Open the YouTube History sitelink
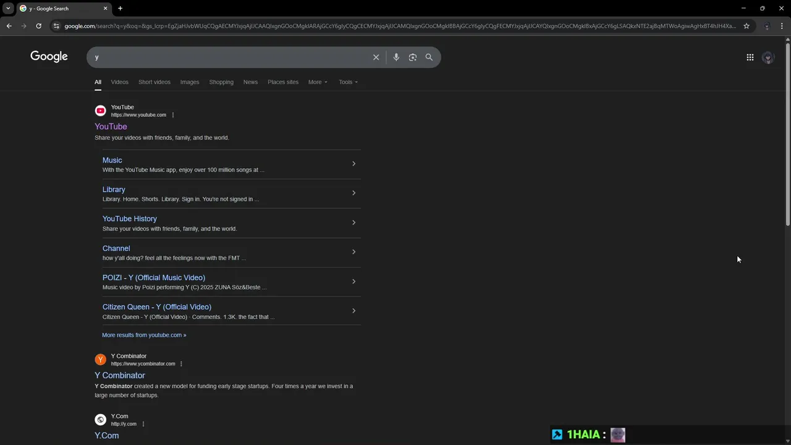The height and width of the screenshot is (445, 791). (x=130, y=219)
